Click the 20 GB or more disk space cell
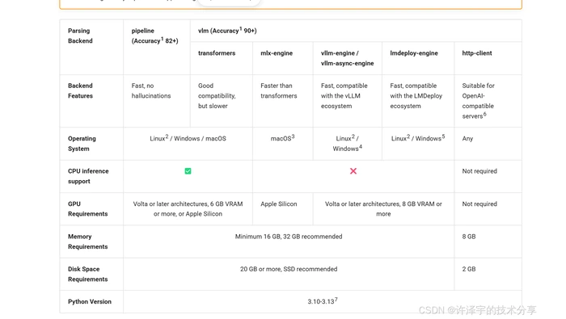This screenshot has height=319, width=566. point(289,269)
